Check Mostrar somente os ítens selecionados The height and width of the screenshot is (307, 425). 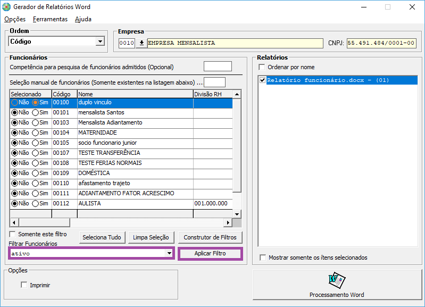click(x=263, y=258)
